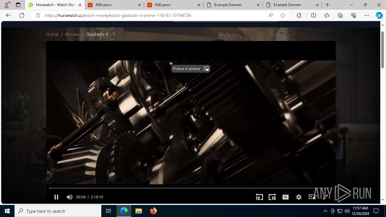Toggle closed captions CC button
This screenshot has height=217, width=386.
click(x=286, y=197)
